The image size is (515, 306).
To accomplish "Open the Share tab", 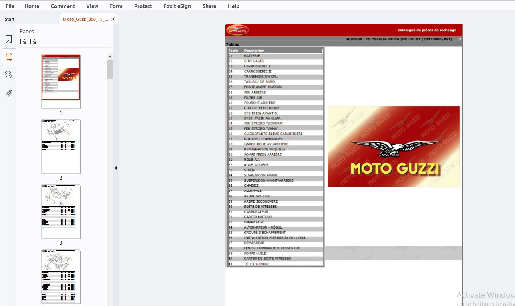I will tap(209, 6).
